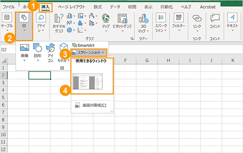Click the アイコン (Icons) duck icon
The image size is (243, 153).
(50, 48)
